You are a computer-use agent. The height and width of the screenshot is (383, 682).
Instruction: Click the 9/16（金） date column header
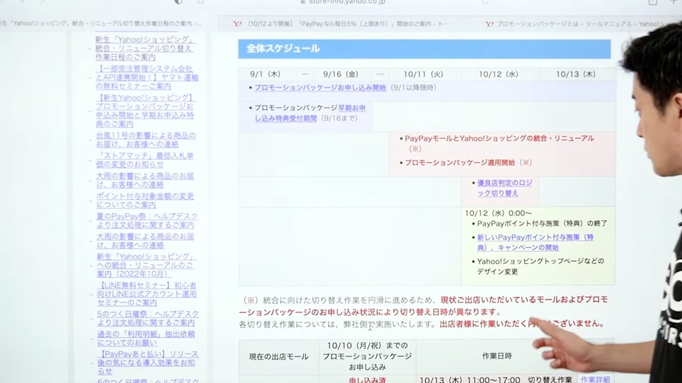pyautogui.click(x=340, y=74)
